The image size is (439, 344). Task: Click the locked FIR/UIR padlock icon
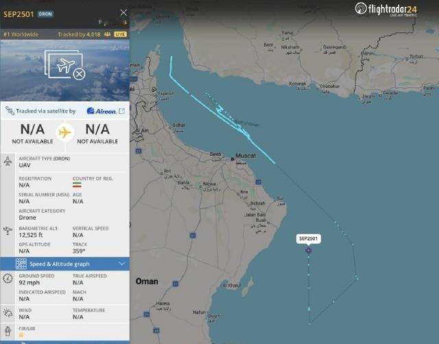point(21,335)
